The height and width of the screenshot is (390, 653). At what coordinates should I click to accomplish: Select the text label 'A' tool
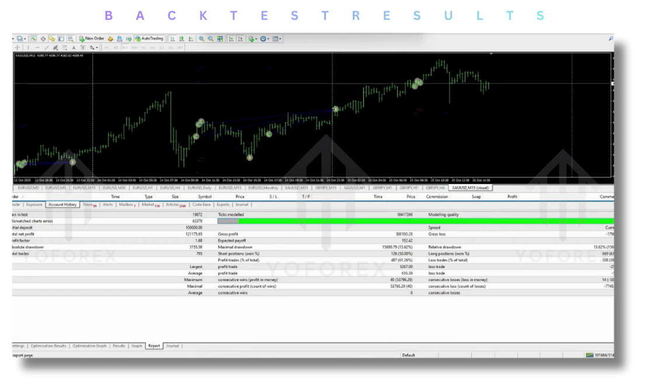pos(74,47)
